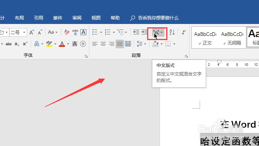Click the Decrease Font Size icon
The width and height of the screenshot is (259, 146).
(x=40, y=32)
